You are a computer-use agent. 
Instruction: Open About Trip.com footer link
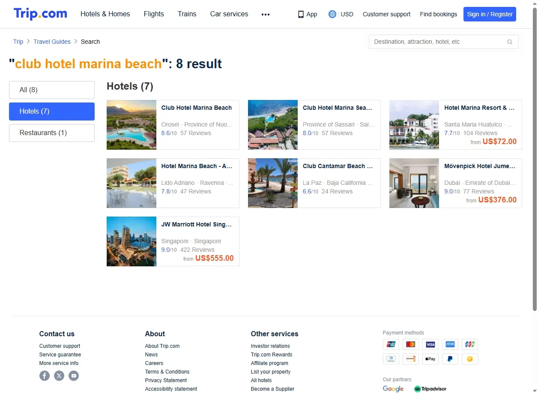tap(162, 346)
